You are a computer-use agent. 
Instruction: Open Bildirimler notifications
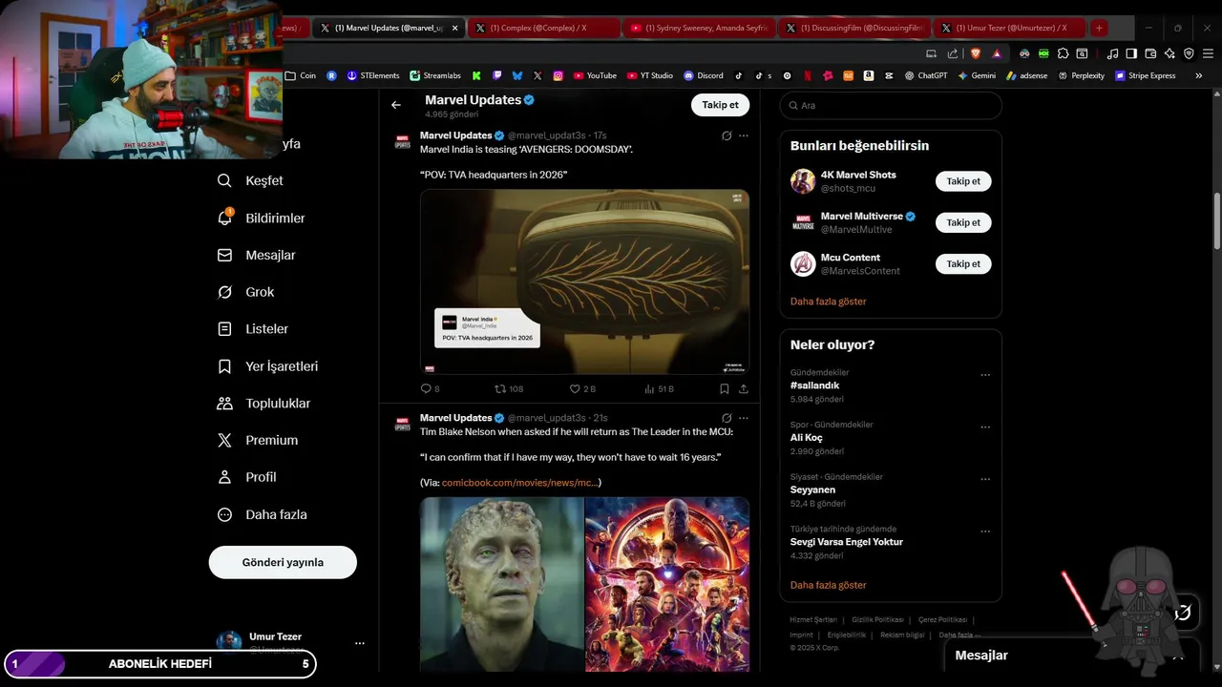[x=262, y=218]
